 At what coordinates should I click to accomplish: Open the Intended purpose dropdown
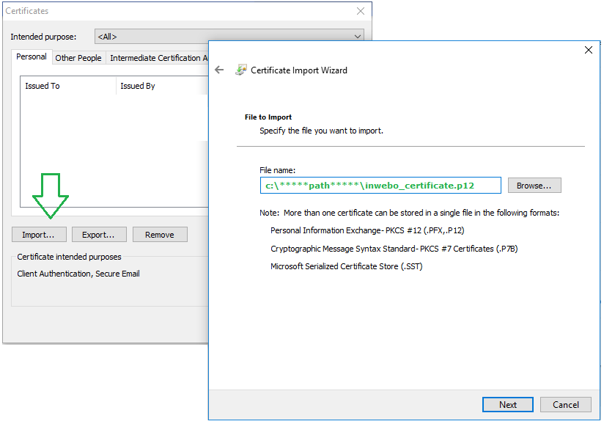tap(229, 36)
